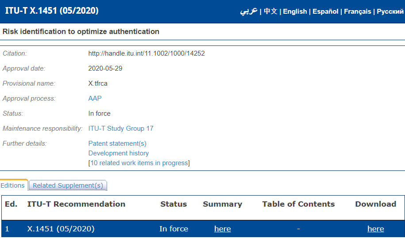Open the Summary "here" link

(x=222, y=229)
